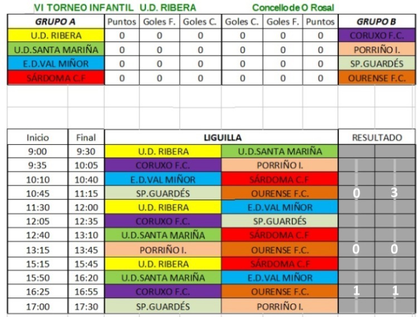Click the E.D.VAL MIÑOR blue cell in Grupo A
This screenshot has height=317, width=418.
[56, 64]
